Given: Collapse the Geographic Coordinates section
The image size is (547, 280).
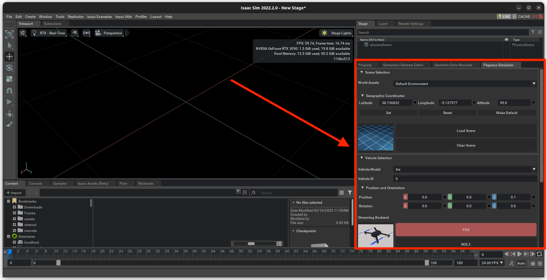Looking at the screenshot, I should [363, 96].
